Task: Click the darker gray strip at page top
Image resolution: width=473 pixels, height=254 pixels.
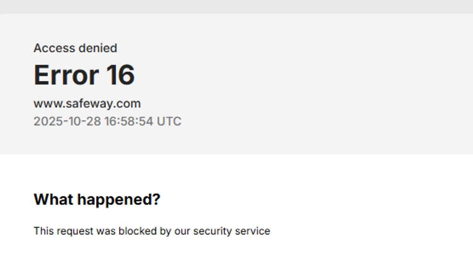Action: coord(237,6)
